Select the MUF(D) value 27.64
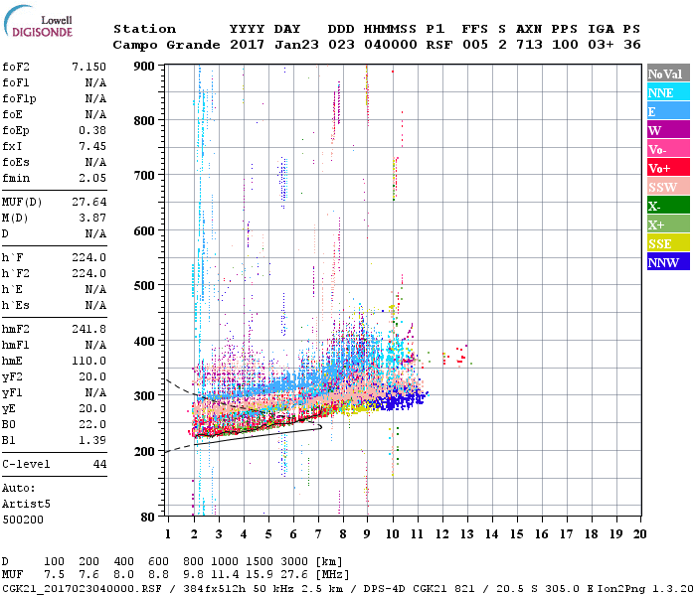 (88, 202)
